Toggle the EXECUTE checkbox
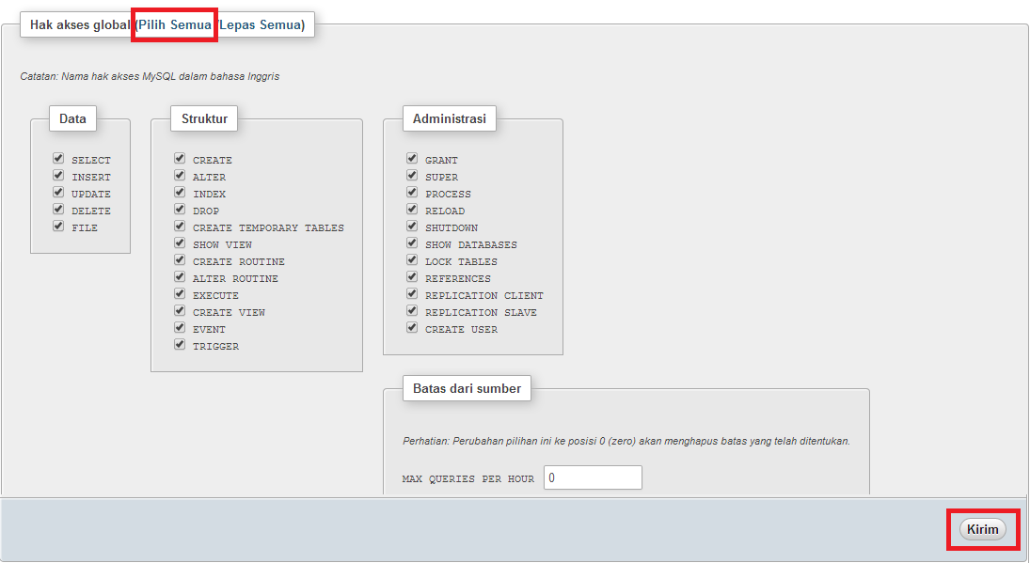Viewport: 1030px width, 563px height. click(x=180, y=294)
